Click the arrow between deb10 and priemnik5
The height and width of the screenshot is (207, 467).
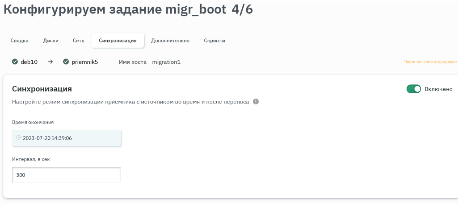[50, 62]
